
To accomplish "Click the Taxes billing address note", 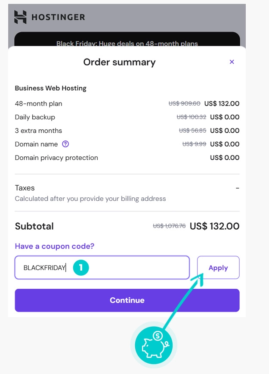I will [x=90, y=199].
